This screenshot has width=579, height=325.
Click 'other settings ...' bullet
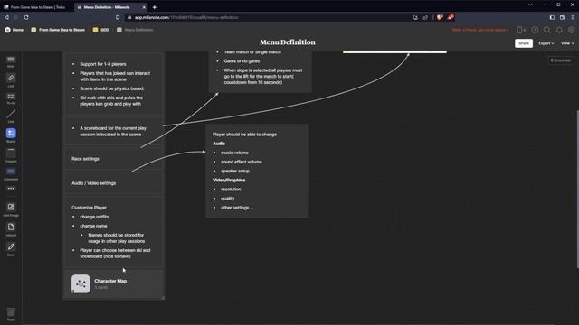[x=237, y=208]
